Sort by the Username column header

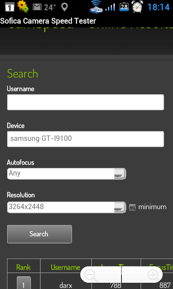point(66,267)
